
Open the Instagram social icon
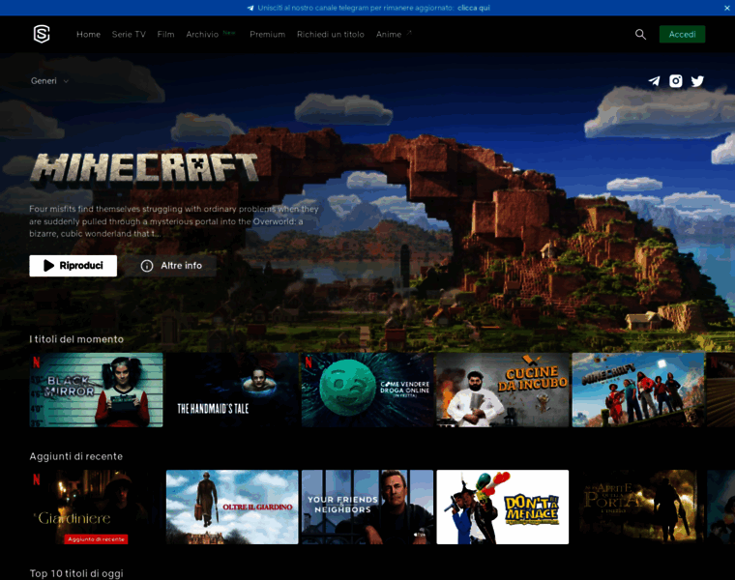click(675, 81)
